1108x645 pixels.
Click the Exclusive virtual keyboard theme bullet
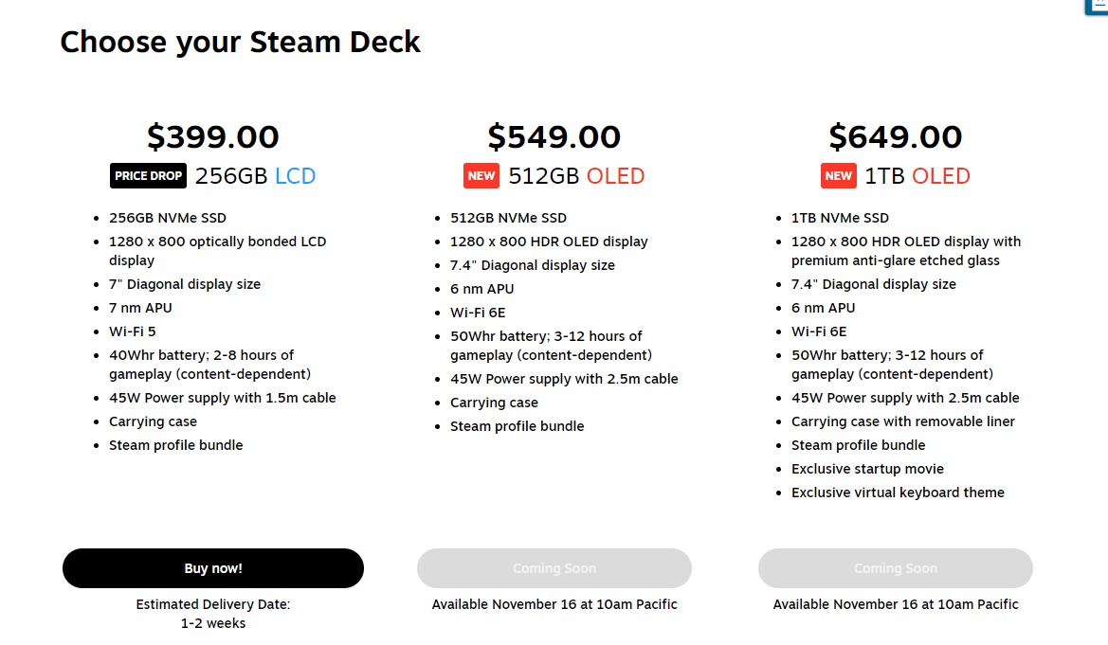point(898,493)
